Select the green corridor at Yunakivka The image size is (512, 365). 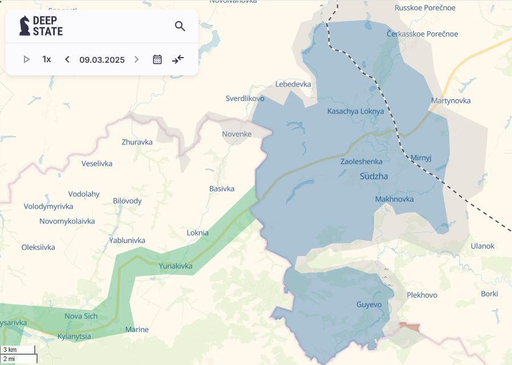(176, 266)
